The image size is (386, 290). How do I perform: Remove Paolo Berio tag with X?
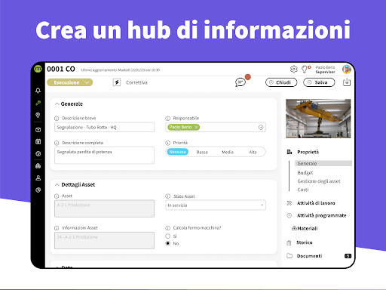[x=196, y=127]
